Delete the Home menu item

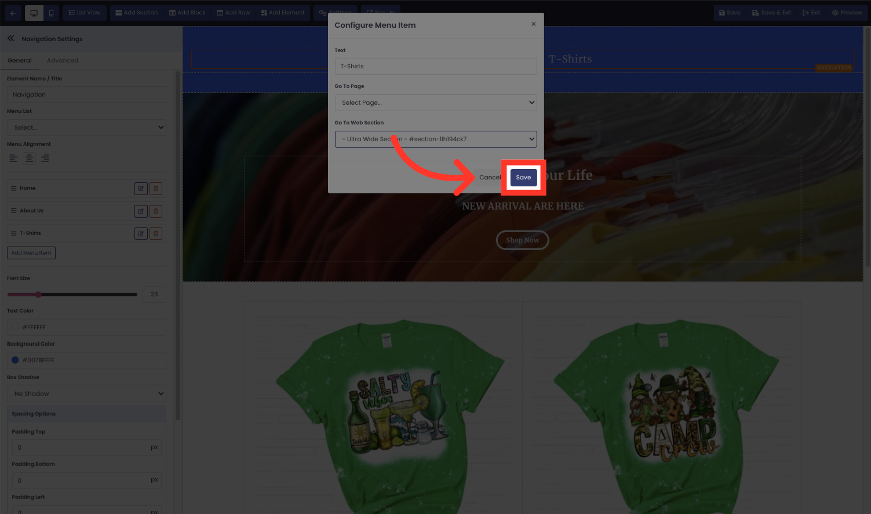[x=156, y=188]
